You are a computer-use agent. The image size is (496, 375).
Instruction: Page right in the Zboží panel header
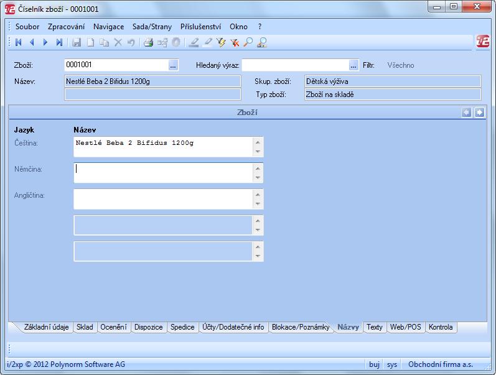pyautogui.click(x=479, y=112)
